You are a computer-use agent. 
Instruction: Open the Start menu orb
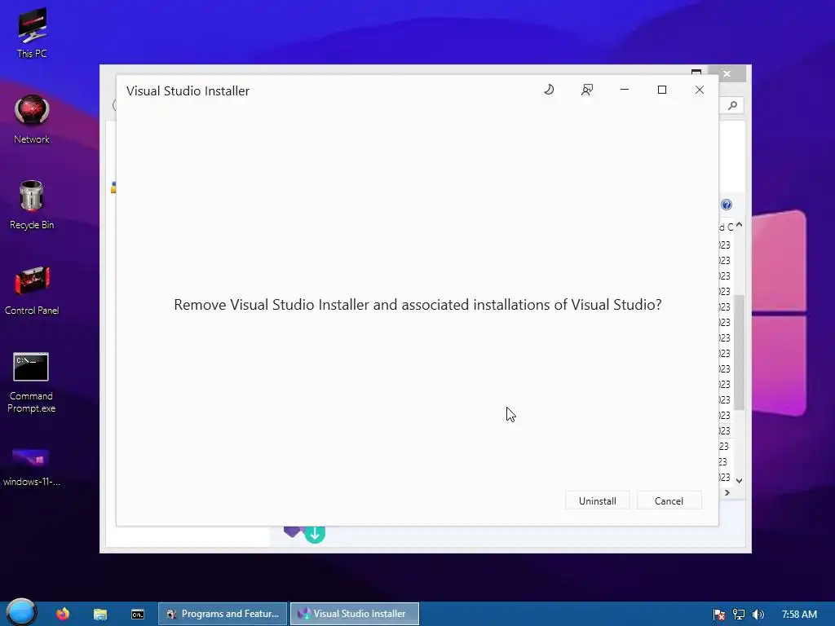coord(21,612)
